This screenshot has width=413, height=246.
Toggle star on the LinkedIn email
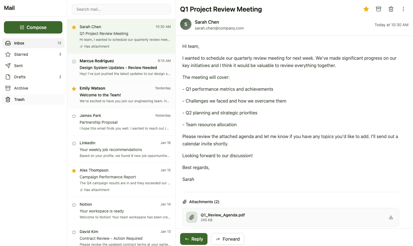[74, 143]
